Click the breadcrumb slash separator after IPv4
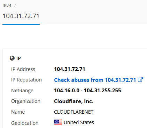The image size is (147, 128). [15, 6]
